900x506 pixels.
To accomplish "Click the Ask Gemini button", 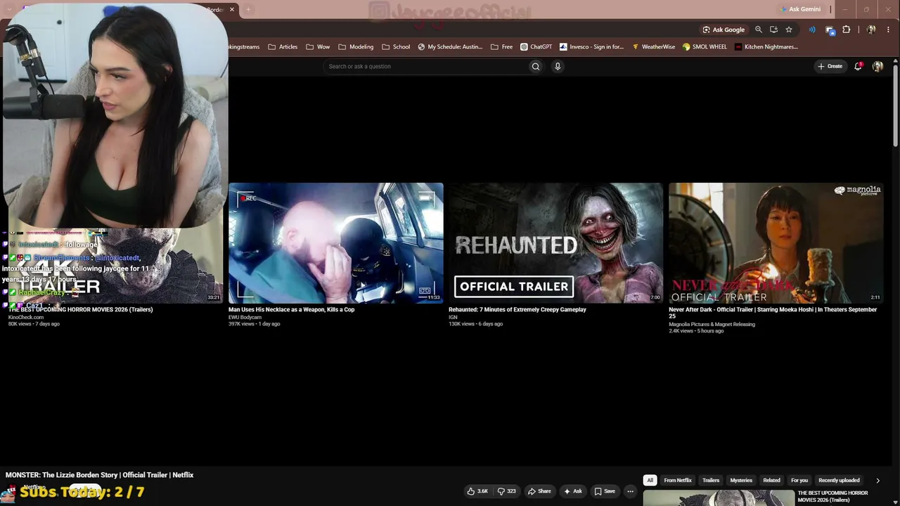I will point(800,9).
